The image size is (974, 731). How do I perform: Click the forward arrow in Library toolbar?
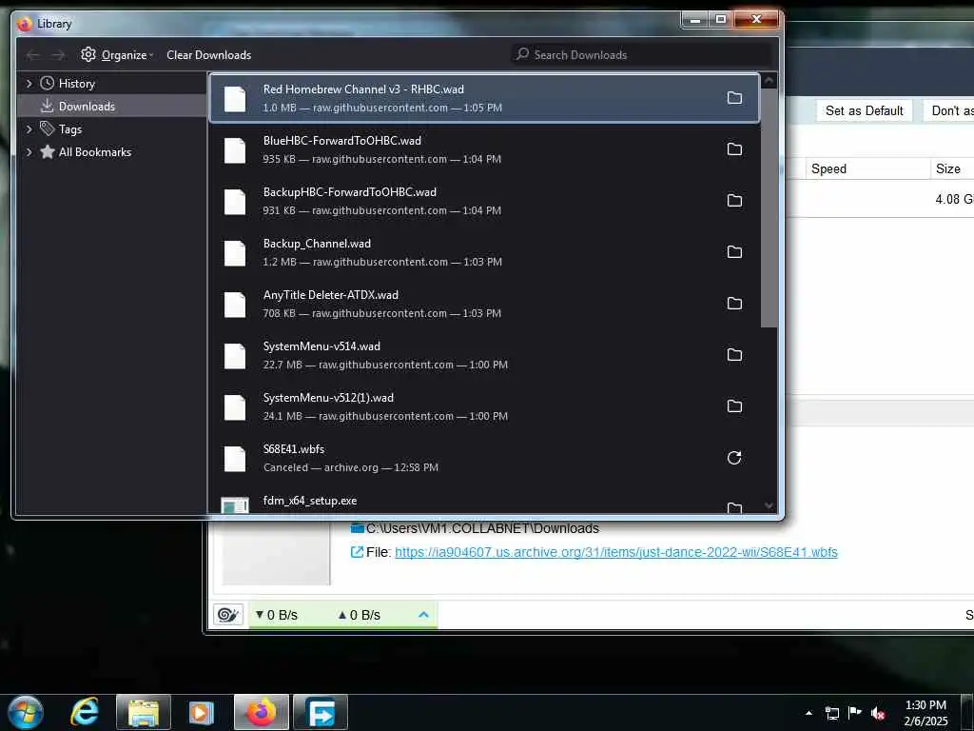[58, 55]
